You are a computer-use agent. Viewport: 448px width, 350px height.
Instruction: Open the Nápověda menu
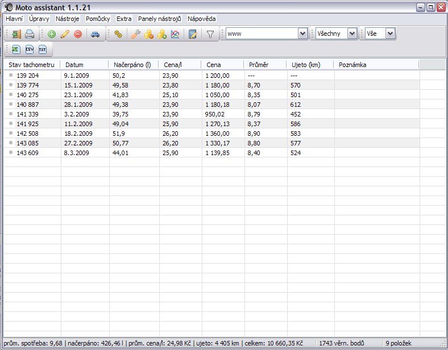tap(201, 19)
